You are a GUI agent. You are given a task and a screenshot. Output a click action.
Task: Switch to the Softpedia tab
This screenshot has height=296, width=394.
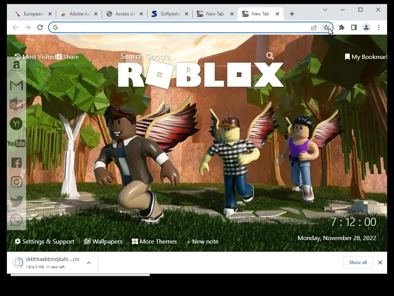[x=170, y=14]
